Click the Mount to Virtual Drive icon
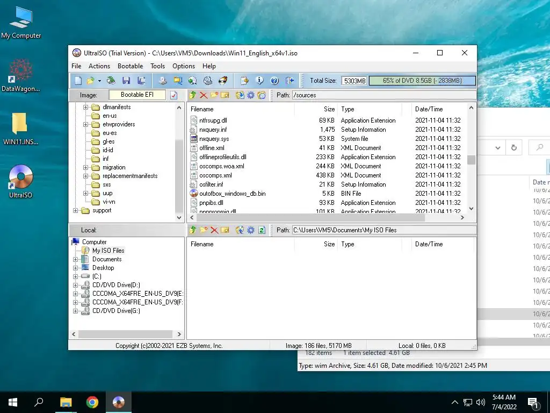550x413 pixels. (x=208, y=81)
